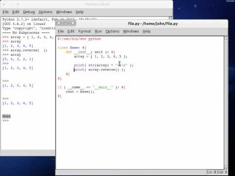Open Help menu in File.py editor
Image resolution: width=235 pixels, height=176 pixels.
[146, 31]
